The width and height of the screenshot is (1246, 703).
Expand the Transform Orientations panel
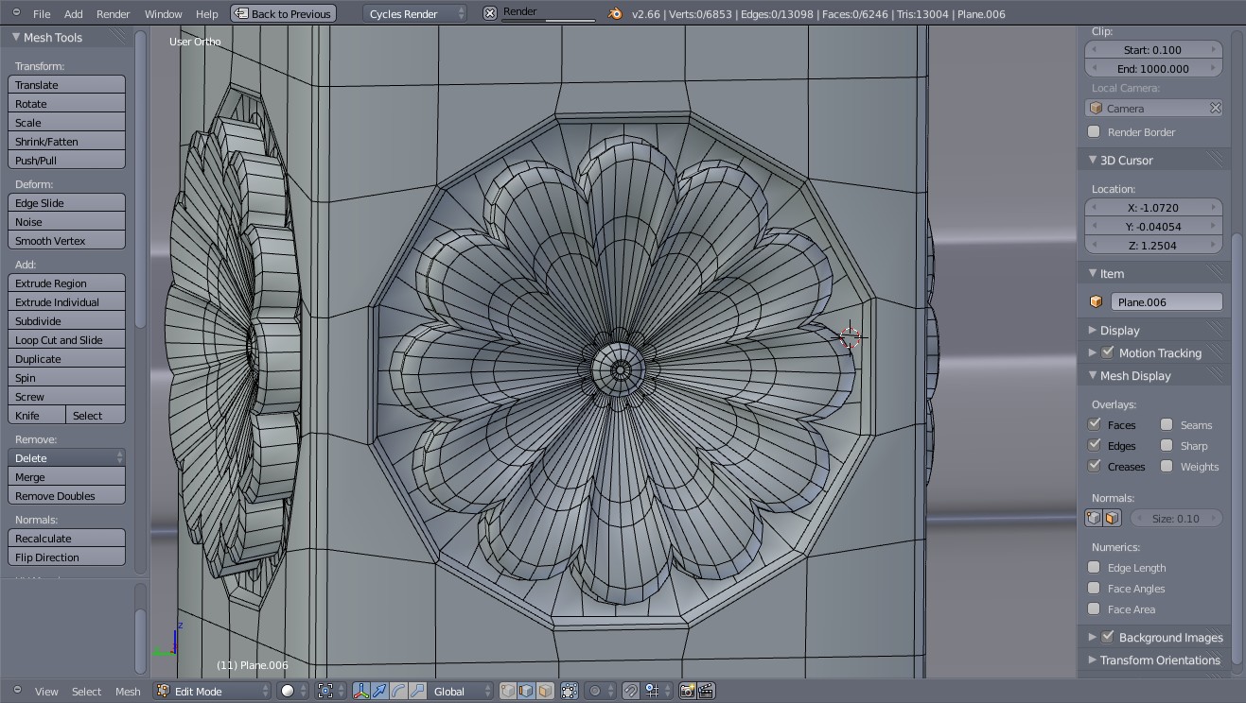1159,660
